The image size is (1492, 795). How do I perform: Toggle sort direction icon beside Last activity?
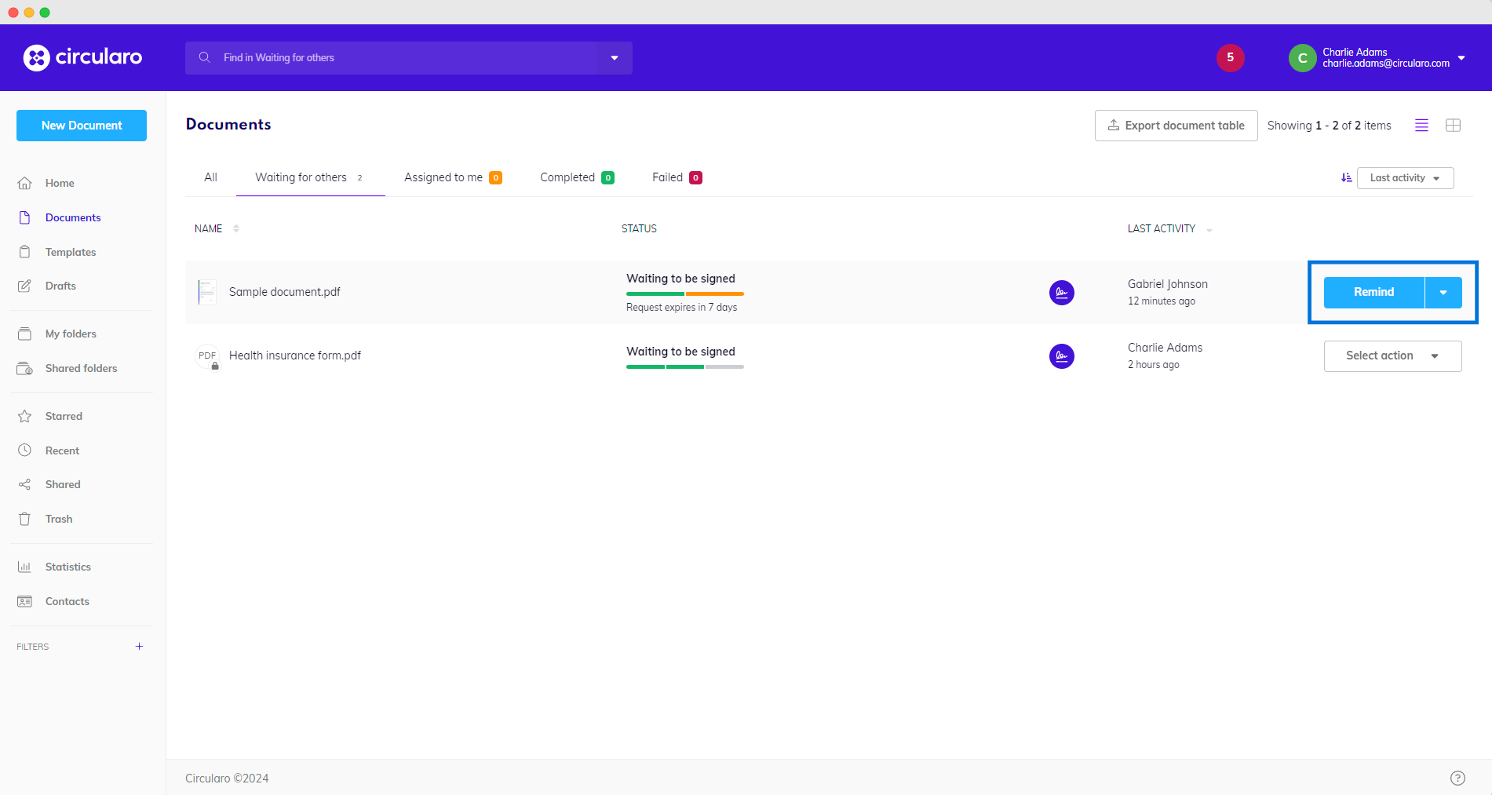tap(1346, 178)
